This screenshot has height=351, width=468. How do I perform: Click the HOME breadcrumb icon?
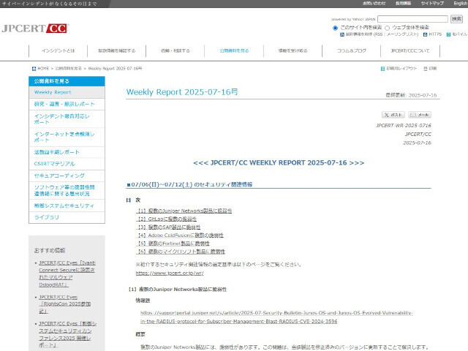click(x=34, y=68)
